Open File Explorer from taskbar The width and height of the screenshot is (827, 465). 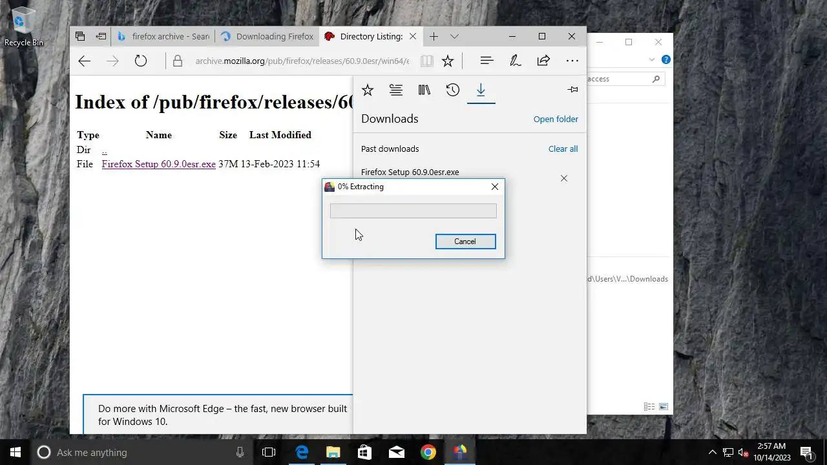coord(333,452)
